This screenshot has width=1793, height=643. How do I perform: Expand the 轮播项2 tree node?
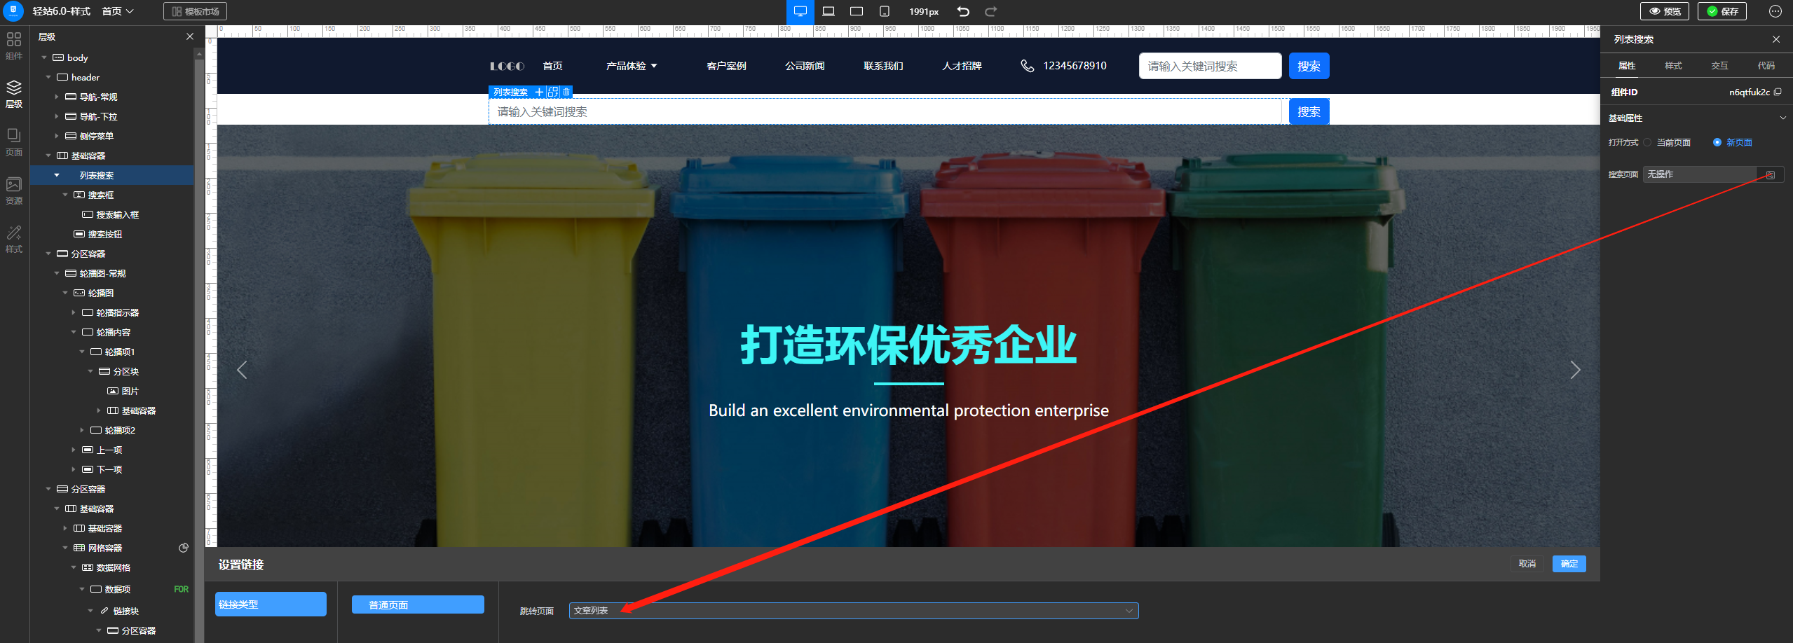coord(82,431)
